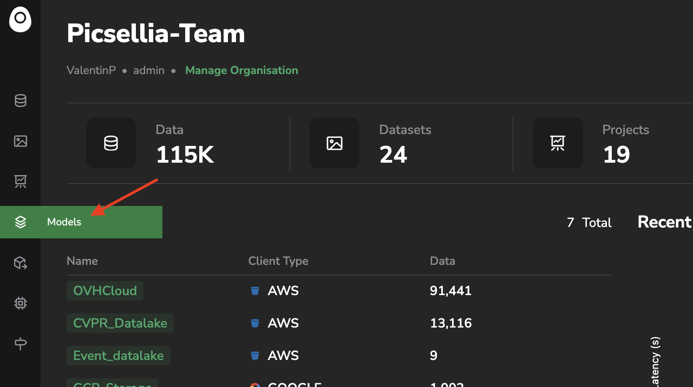Click the 24 Datasets count

(x=393, y=155)
